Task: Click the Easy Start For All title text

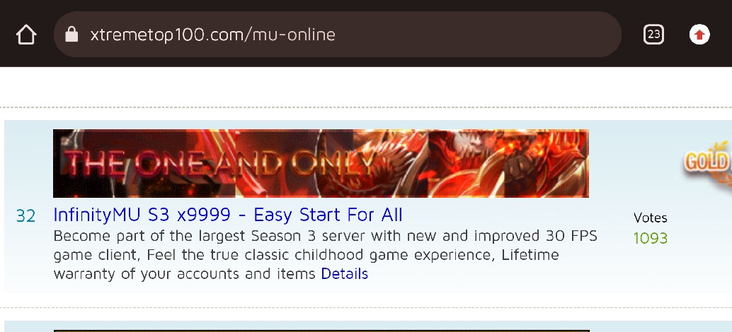Action: click(x=328, y=215)
